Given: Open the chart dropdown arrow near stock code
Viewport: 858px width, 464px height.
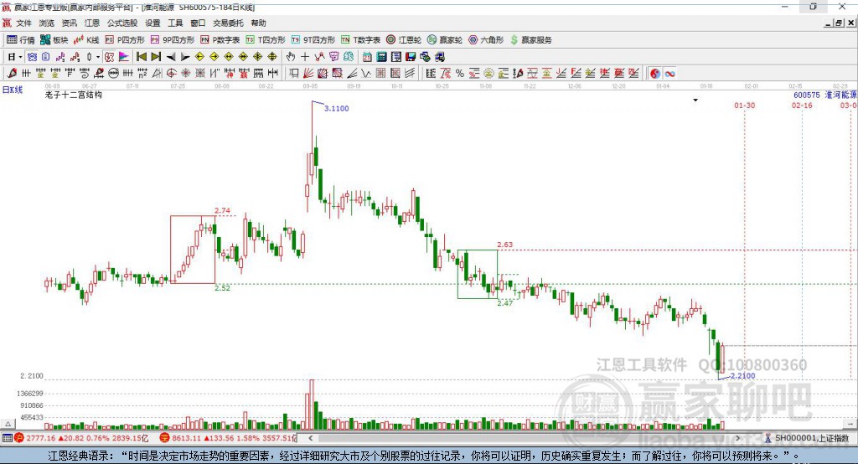Looking at the screenshot, I should 695,101.
